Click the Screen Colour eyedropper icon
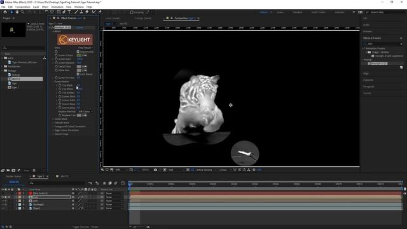Viewport: 407px width, 229px height. pos(85,55)
